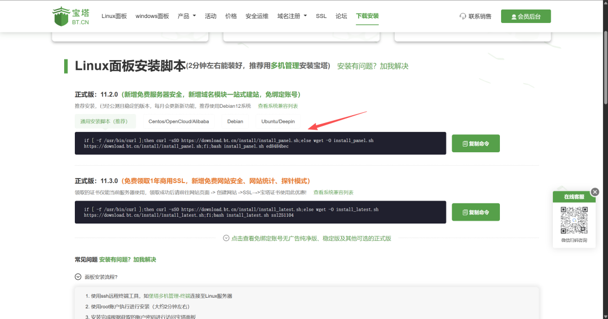608x319 pixels.
Task: Open 查看系统兼容列表 link for 11.2.0
Action: [278, 106]
